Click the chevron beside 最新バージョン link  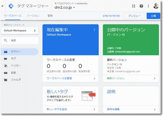155,78
